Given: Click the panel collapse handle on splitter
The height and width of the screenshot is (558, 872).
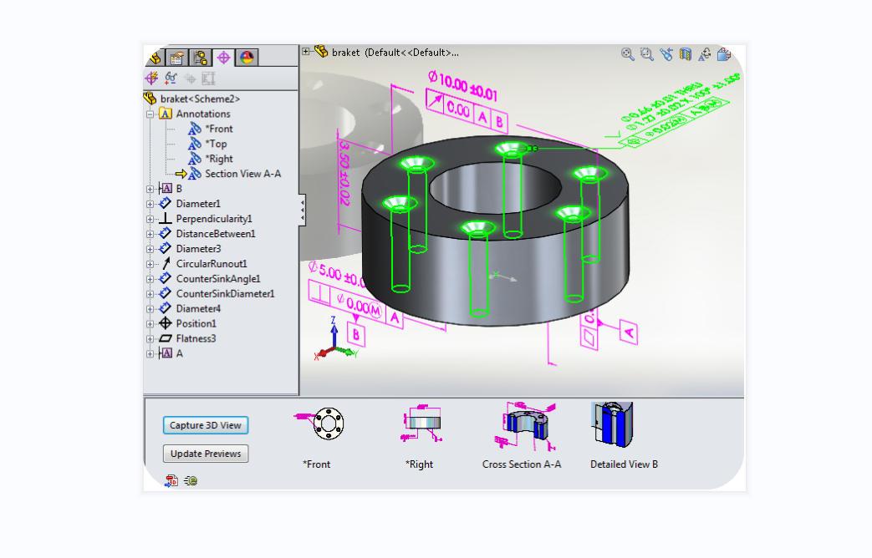Looking at the screenshot, I should pyautogui.click(x=302, y=210).
